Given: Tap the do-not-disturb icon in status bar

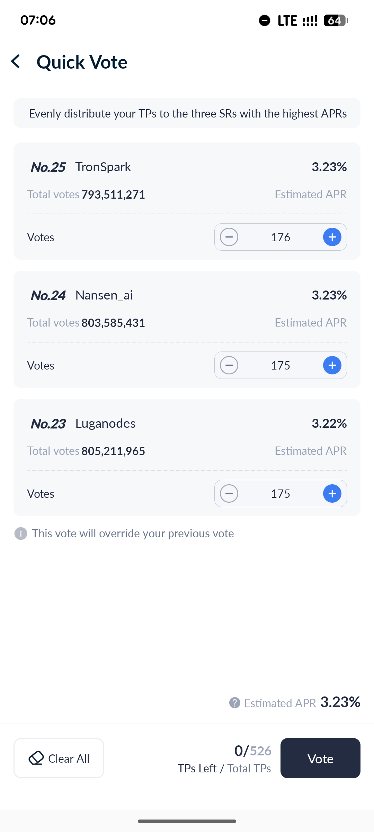Looking at the screenshot, I should [265, 20].
